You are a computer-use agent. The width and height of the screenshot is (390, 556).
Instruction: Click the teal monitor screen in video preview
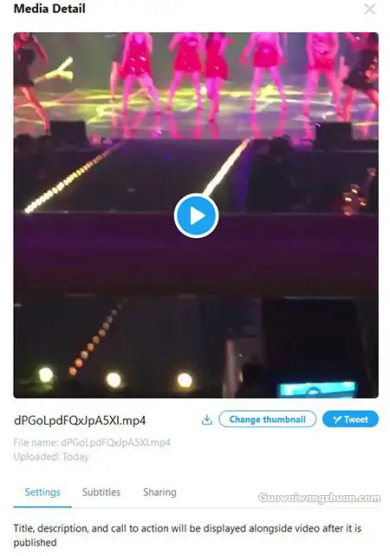[317, 389]
